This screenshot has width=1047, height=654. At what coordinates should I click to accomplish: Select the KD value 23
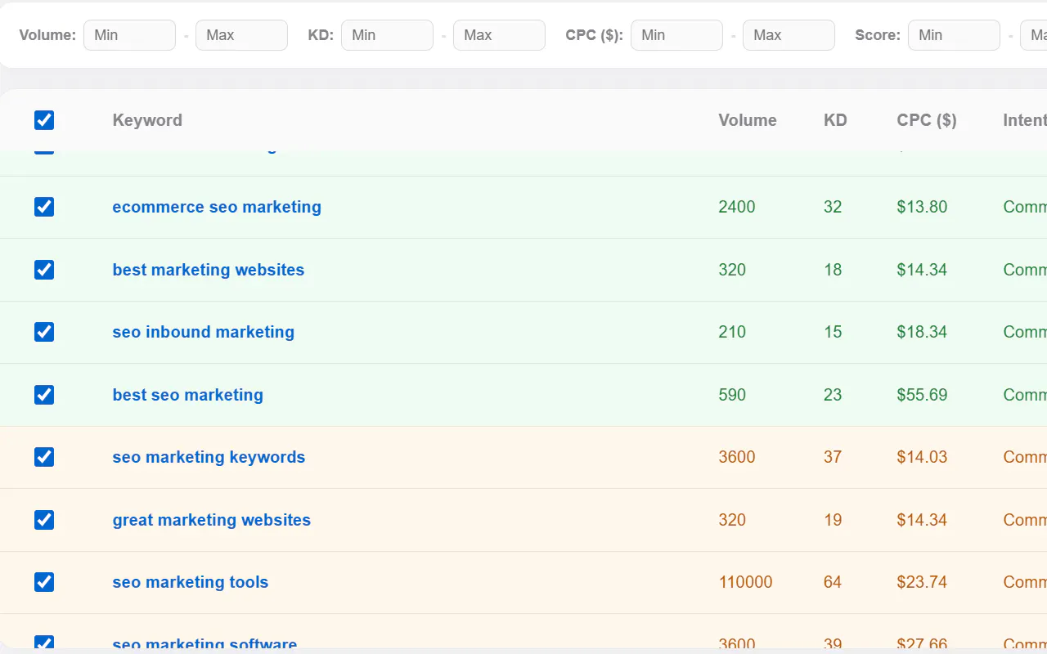[833, 395]
